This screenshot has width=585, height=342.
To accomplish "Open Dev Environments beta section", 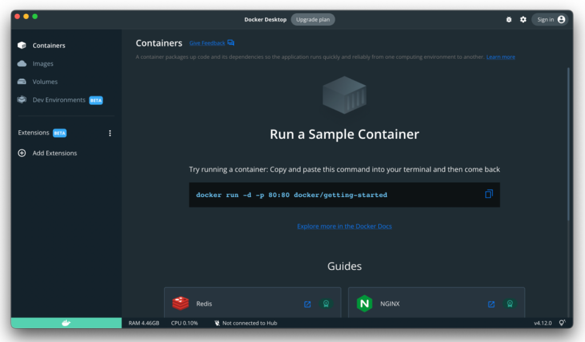I will click(x=59, y=100).
